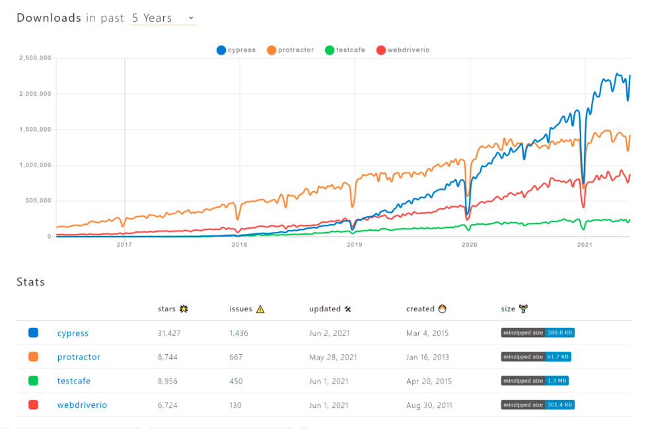Image resolution: width=646 pixels, height=429 pixels.
Task: Open the cypress package link
Action: [x=73, y=333]
